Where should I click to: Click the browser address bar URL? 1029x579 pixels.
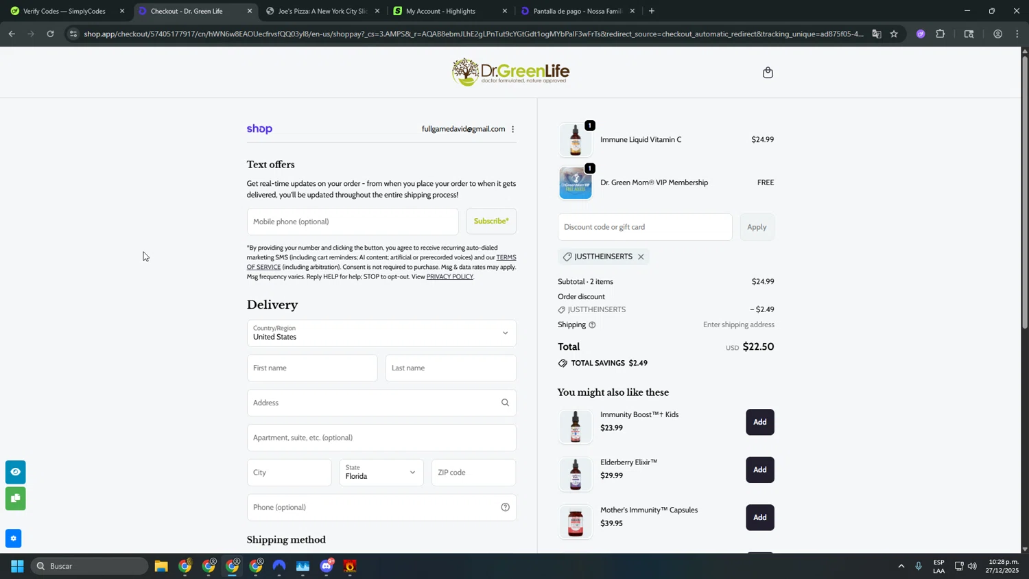(473, 34)
